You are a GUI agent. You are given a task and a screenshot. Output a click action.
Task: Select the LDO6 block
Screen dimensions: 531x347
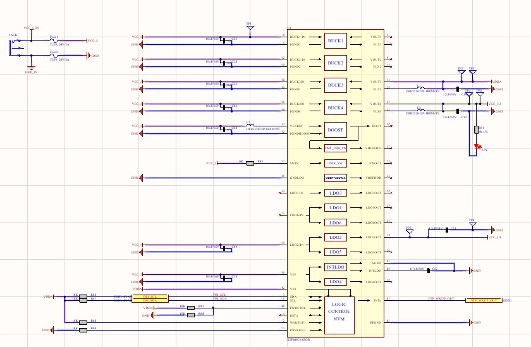click(335, 222)
